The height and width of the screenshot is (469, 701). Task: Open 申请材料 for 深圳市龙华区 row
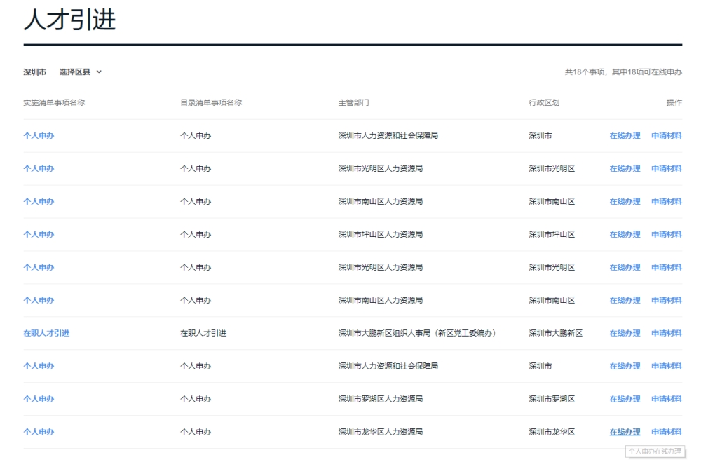(x=666, y=432)
